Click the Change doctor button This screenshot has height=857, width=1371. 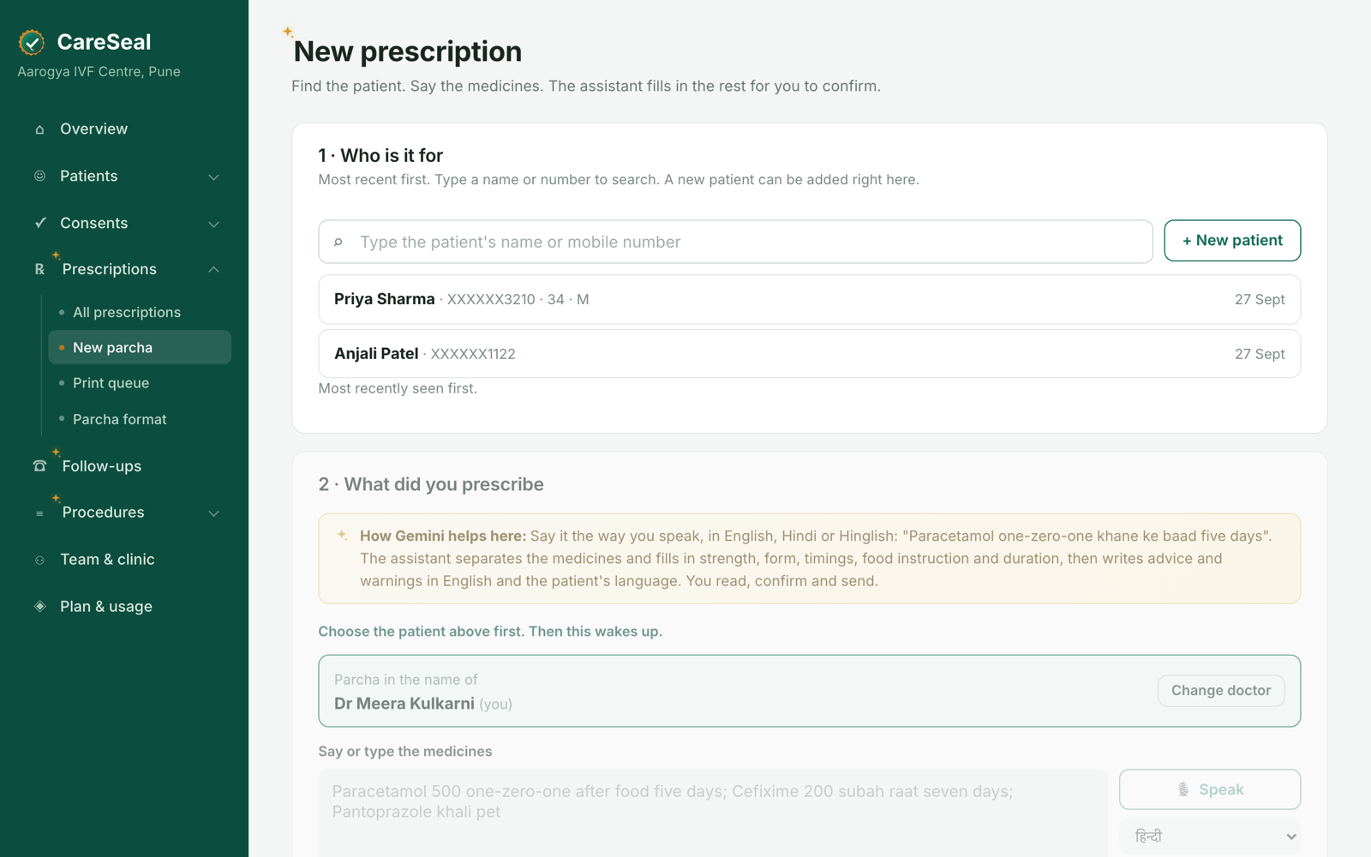[1221, 691]
